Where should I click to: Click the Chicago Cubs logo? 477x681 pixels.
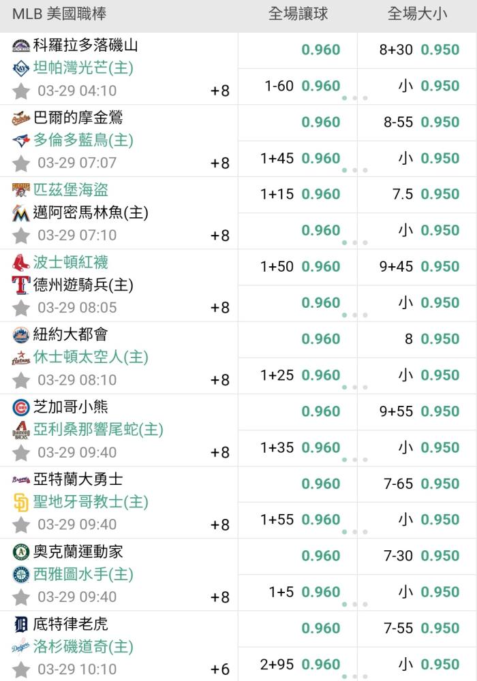tap(21, 407)
